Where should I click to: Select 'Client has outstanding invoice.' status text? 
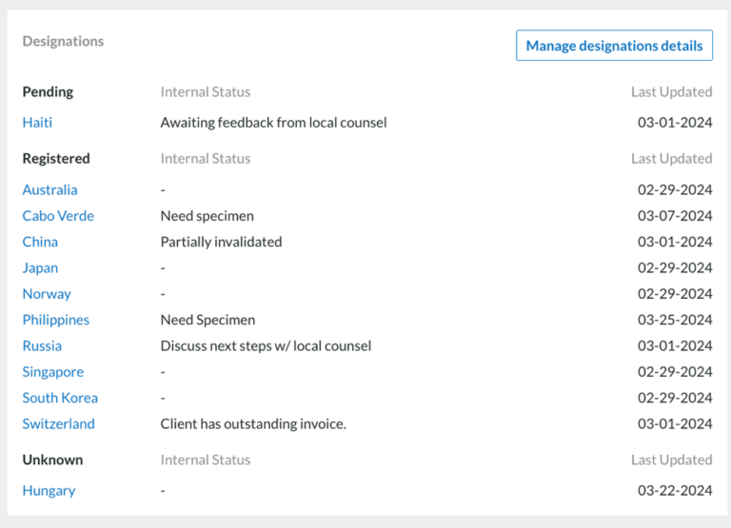tap(253, 424)
